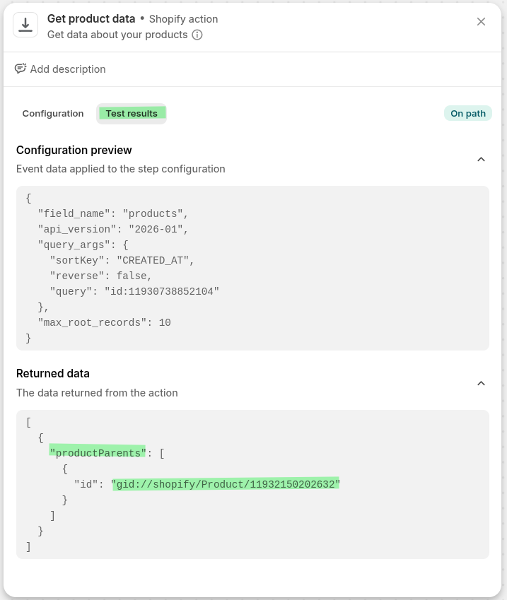Click the Shopify action label
Image resolution: width=507 pixels, height=600 pixels.
pos(183,19)
